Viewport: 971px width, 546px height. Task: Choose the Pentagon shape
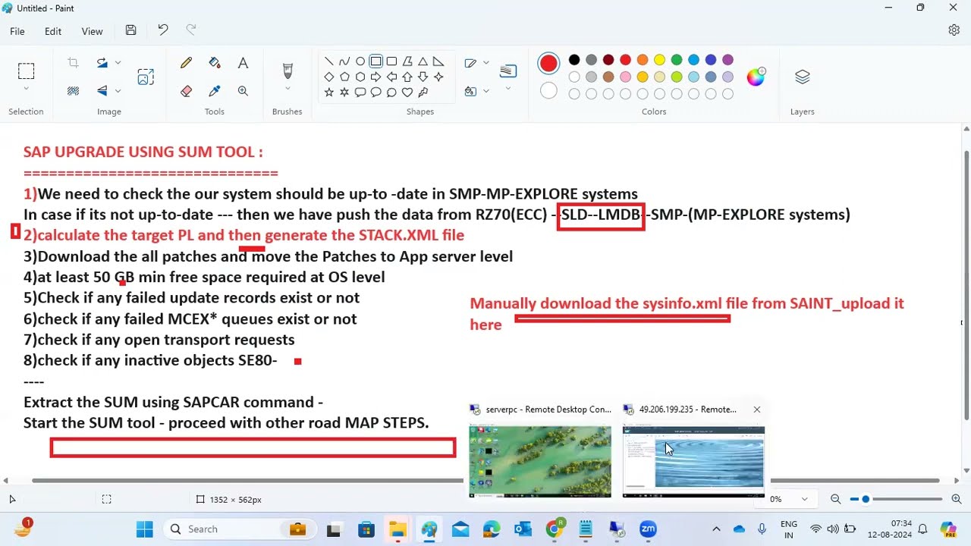pos(344,77)
